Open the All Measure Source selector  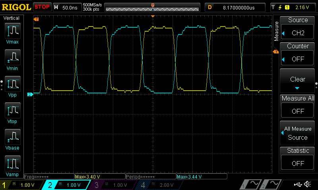click(297, 133)
